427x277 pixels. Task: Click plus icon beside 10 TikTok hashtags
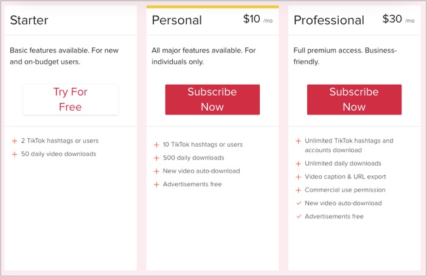156,145
